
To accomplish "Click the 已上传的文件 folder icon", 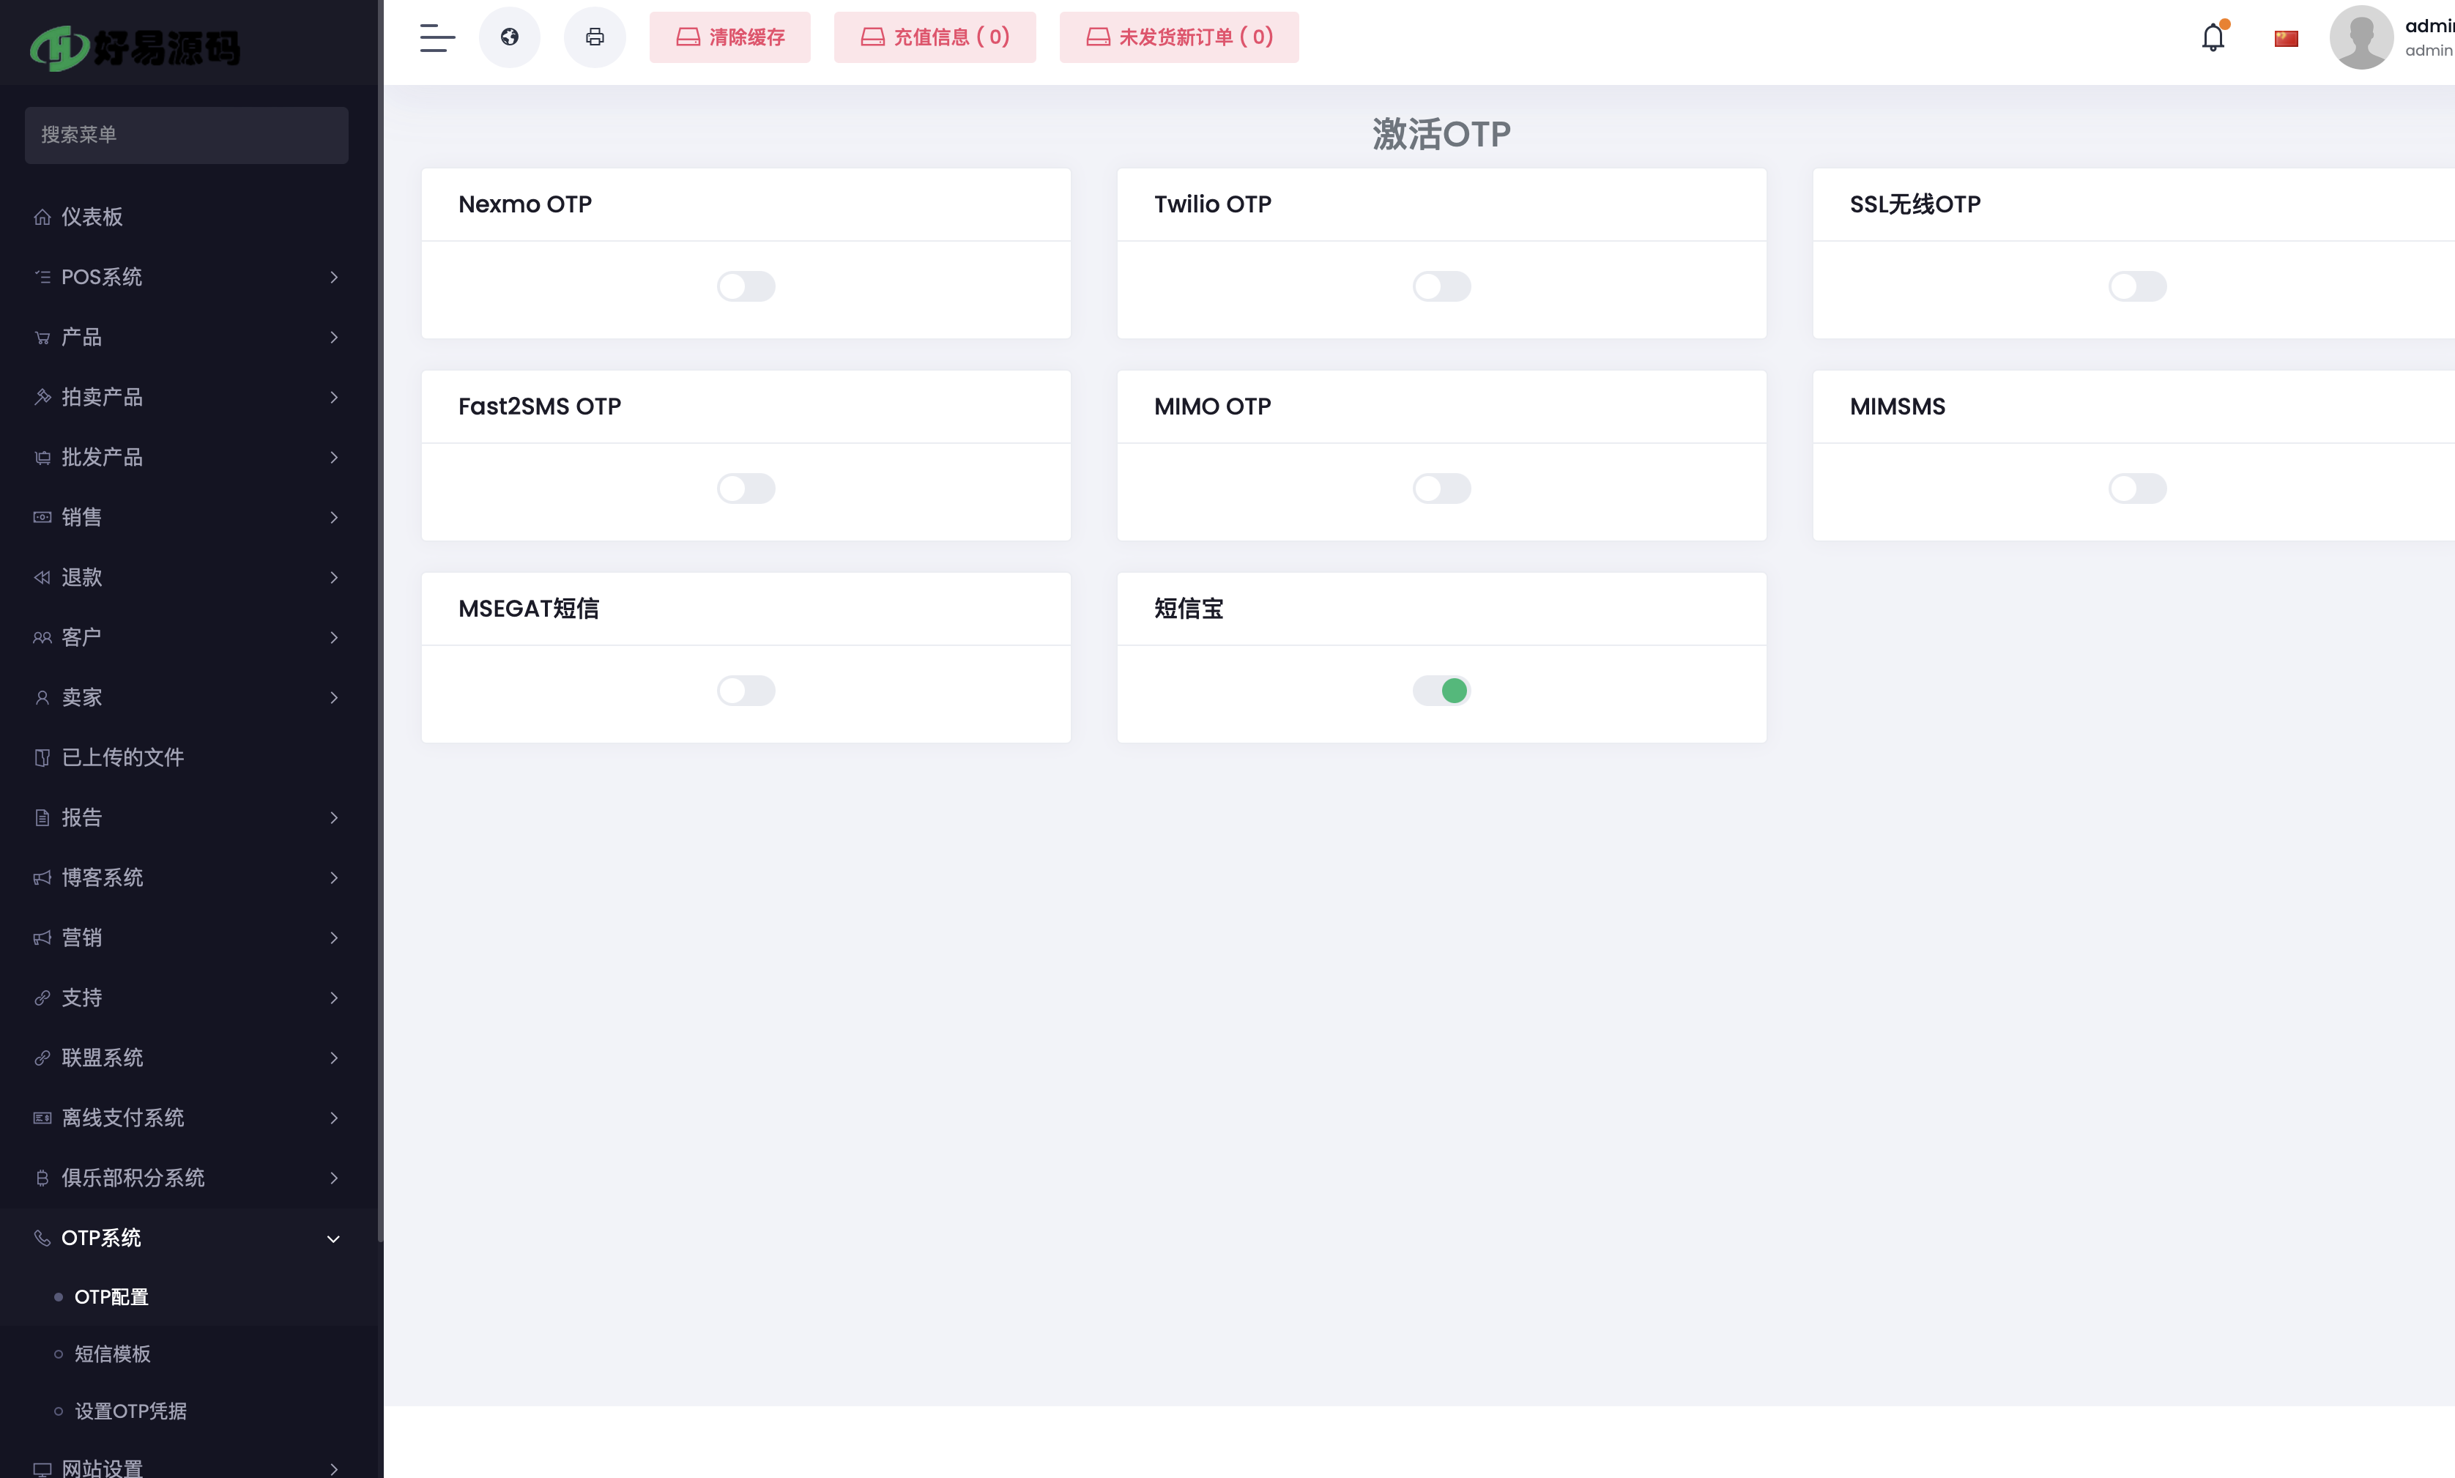I will pos(42,758).
